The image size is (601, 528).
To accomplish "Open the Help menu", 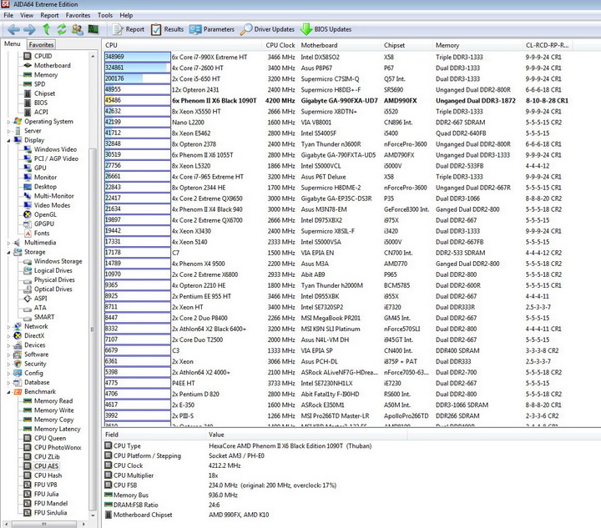I will coord(126,15).
